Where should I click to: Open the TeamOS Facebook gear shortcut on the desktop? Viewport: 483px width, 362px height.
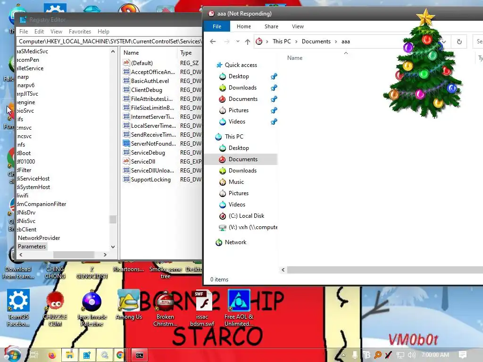pos(18,307)
